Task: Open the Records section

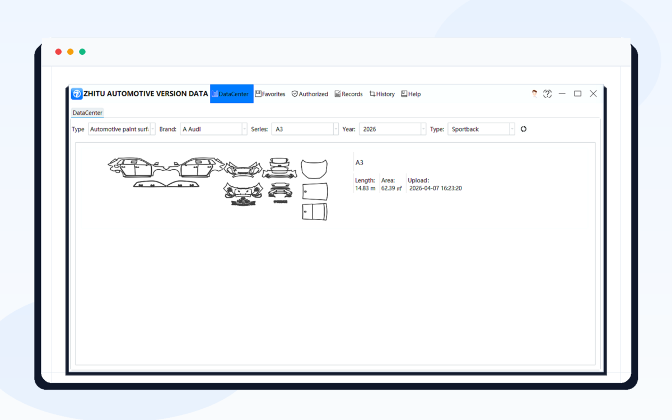Action: (x=348, y=94)
